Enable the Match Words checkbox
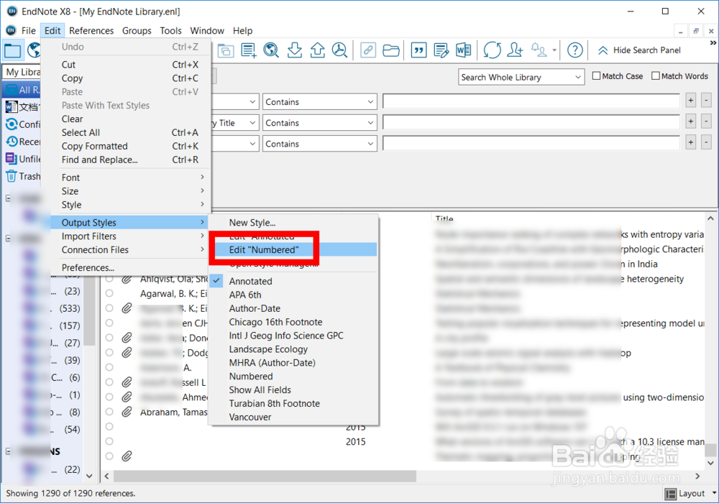The width and height of the screenshot is (719, 503). [656, 76]
